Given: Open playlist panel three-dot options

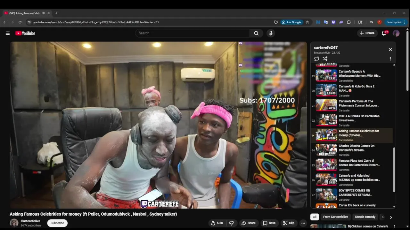Looking at the screenshot, I should (390, 59).
